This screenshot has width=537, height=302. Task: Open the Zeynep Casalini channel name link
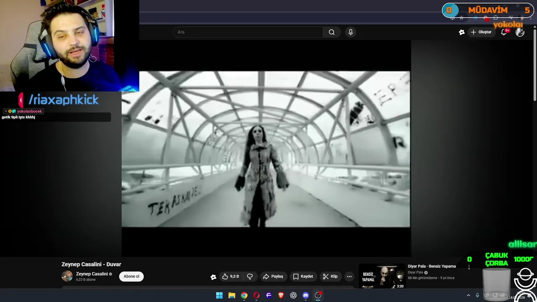pos(92,274)
